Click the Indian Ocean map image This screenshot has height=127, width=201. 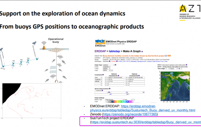click(x=175, y=86)
